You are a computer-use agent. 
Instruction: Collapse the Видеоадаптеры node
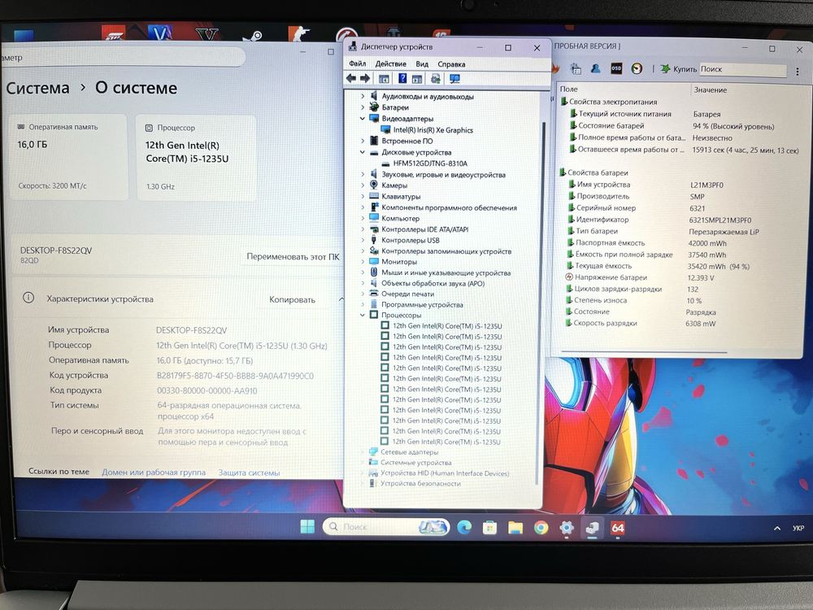coord(363,119)
